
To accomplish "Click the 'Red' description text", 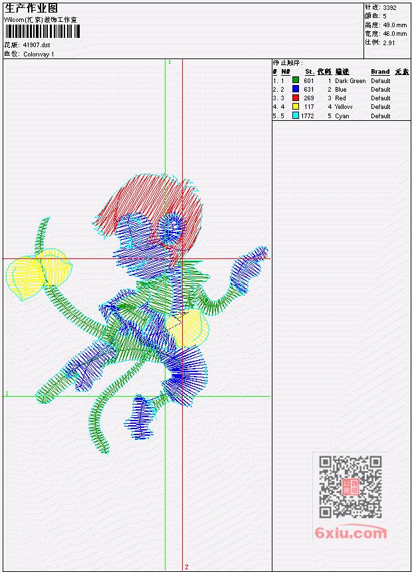I will [x=340, y=98].
